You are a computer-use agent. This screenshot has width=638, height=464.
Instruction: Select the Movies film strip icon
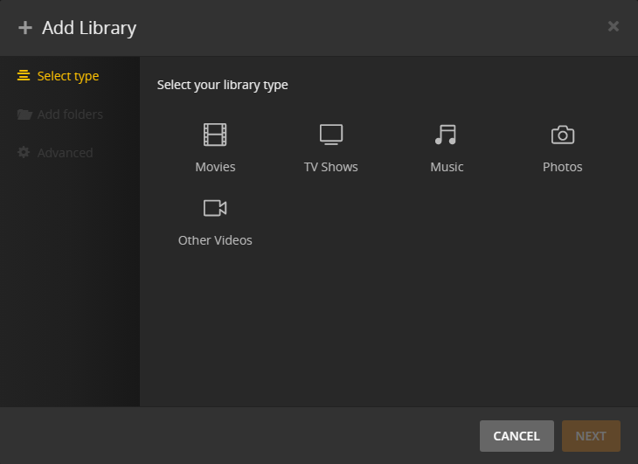click(x=215, y=135)
